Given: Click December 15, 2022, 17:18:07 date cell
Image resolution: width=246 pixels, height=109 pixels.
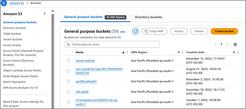Looking at the screenshot, I should point(205,61).
